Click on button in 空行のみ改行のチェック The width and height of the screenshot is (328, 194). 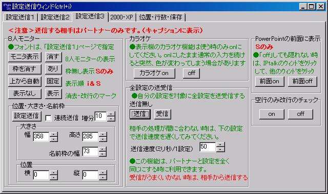click(x=272, y=114)
